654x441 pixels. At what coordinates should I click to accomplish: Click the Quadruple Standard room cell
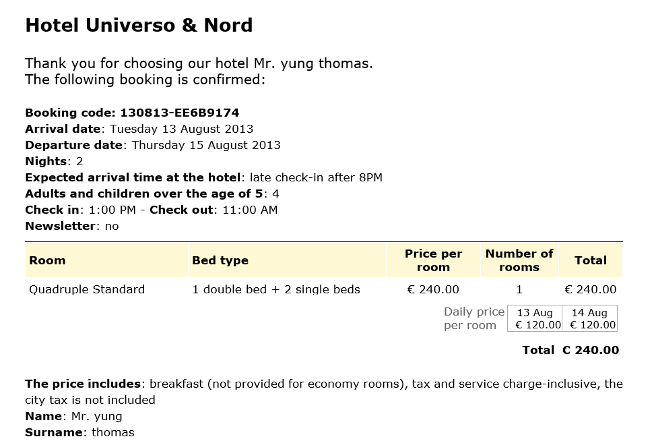click(x=87, y=289)
